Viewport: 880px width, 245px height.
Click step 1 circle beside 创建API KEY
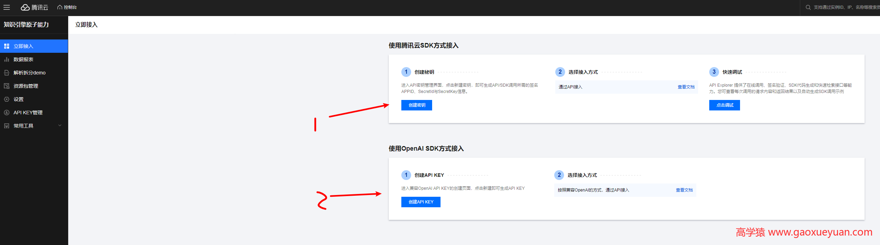click(x=406, y=175)
